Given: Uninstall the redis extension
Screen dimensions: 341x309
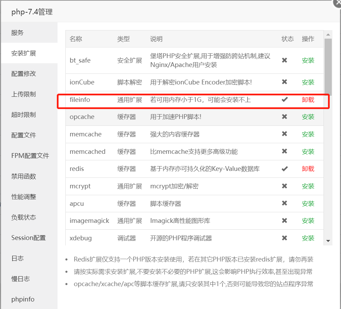Looking at the screenshot, I should pyautogui.click(x=308, y=169).
